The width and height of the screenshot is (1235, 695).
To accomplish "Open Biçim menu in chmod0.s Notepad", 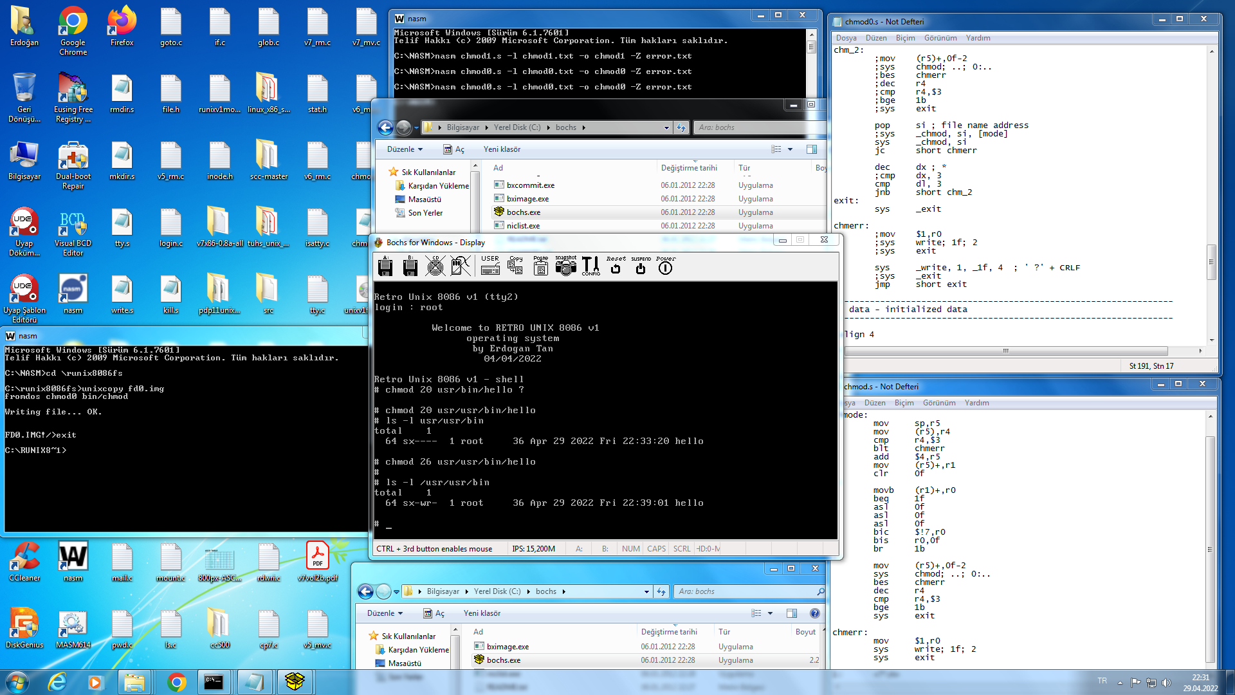I will 905,38.
